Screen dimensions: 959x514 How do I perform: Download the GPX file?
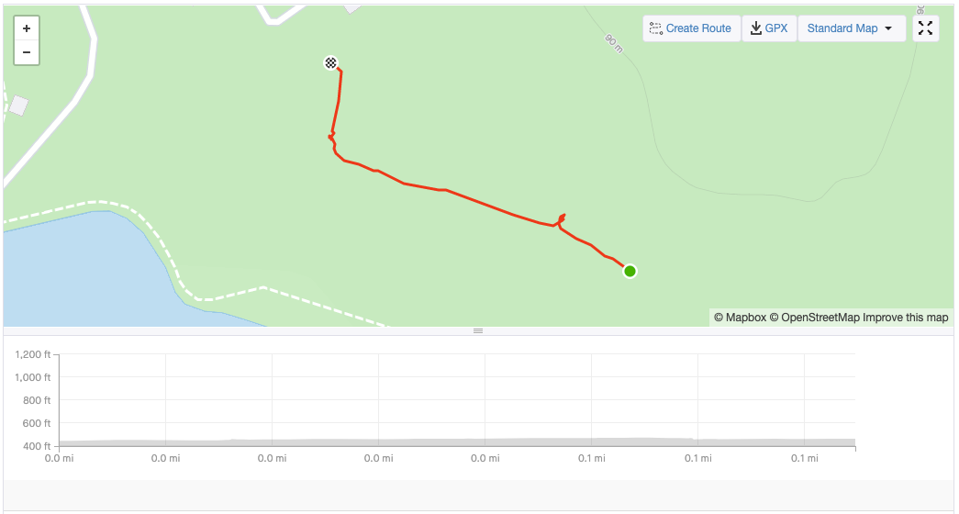[769, 28]
